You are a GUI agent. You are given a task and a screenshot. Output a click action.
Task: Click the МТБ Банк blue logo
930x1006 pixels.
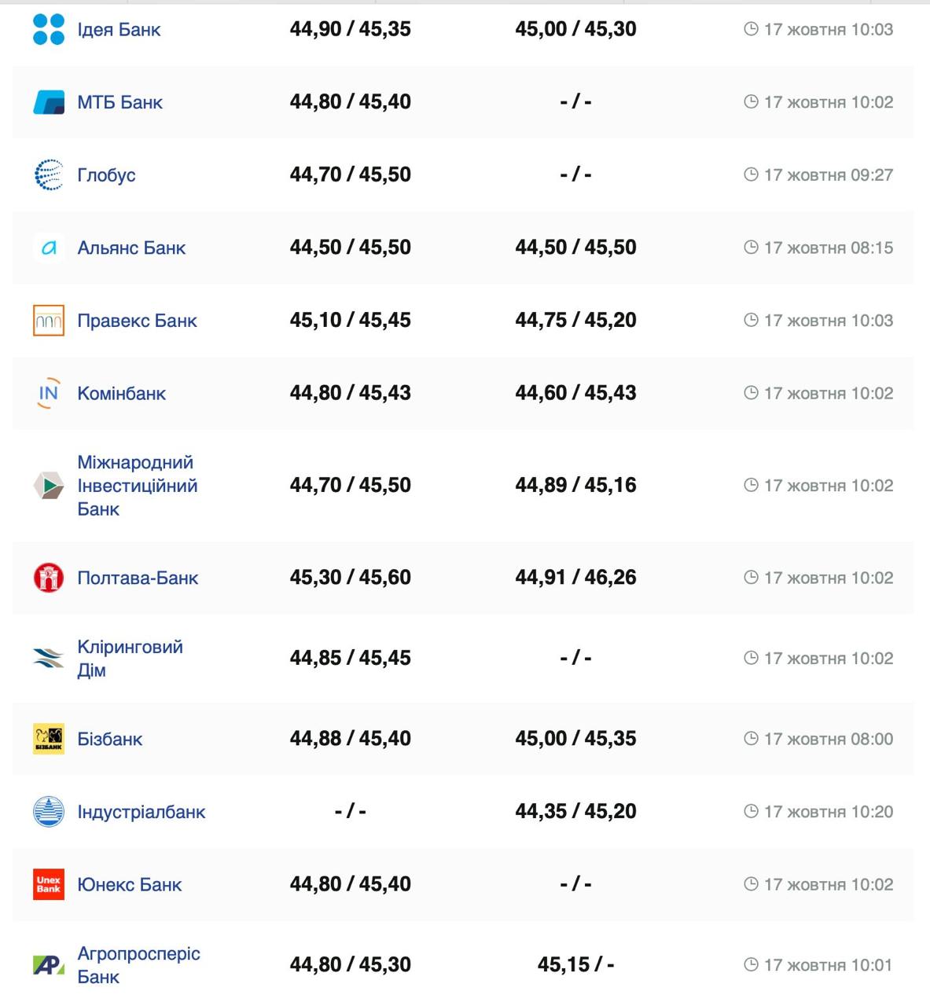[x=49, y=102]
